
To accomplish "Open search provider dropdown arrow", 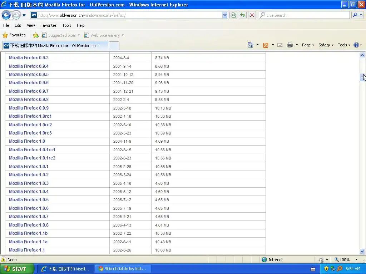I will 361,15.
